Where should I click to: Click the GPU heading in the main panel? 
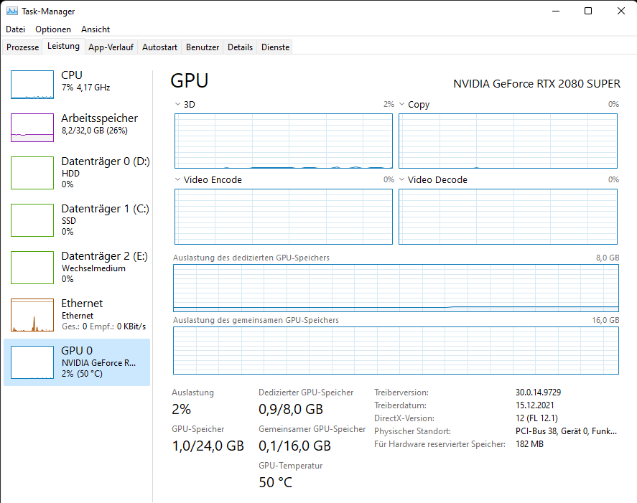(190, 80)
